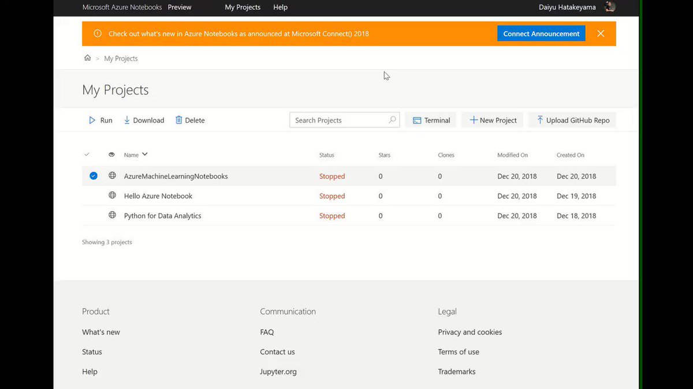This screenshot has width=693, height=389.
Task: Sort by Name using the chevron
Action: coord(145,154)
